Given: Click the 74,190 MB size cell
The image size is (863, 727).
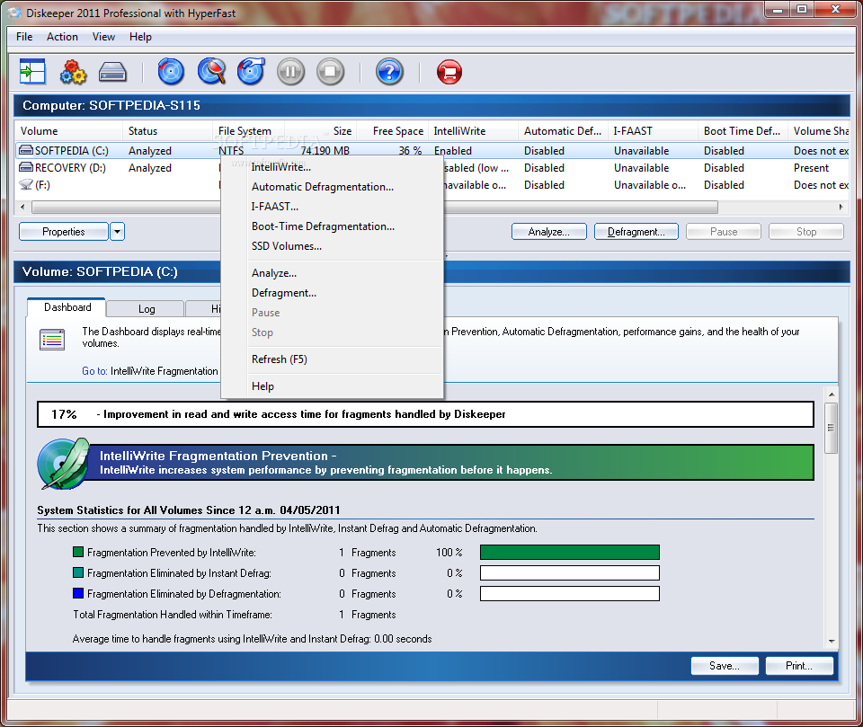Looking at the screenshot, I should (325, 151).
